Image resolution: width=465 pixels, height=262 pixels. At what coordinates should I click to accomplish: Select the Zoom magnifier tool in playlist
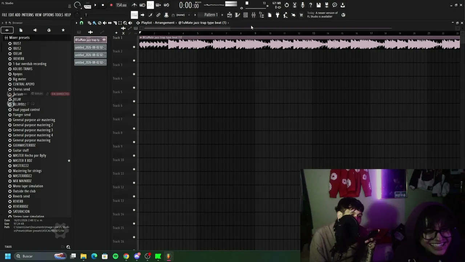pyautogui.click(x=125, y=23)
